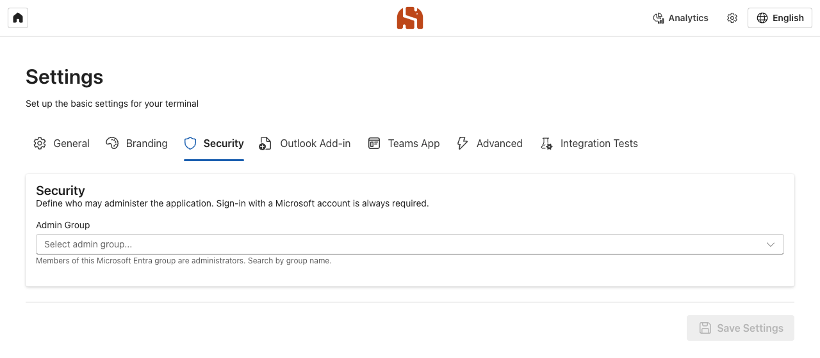The width and height of the screenshot is (820, 358).
Task: Open settings via header gear icon
Action: click(x=732, y=18)
